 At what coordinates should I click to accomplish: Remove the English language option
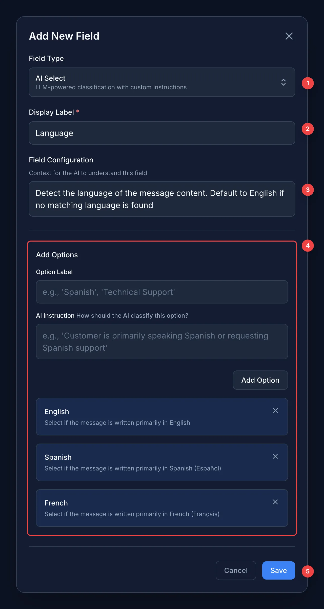(275, 411)
